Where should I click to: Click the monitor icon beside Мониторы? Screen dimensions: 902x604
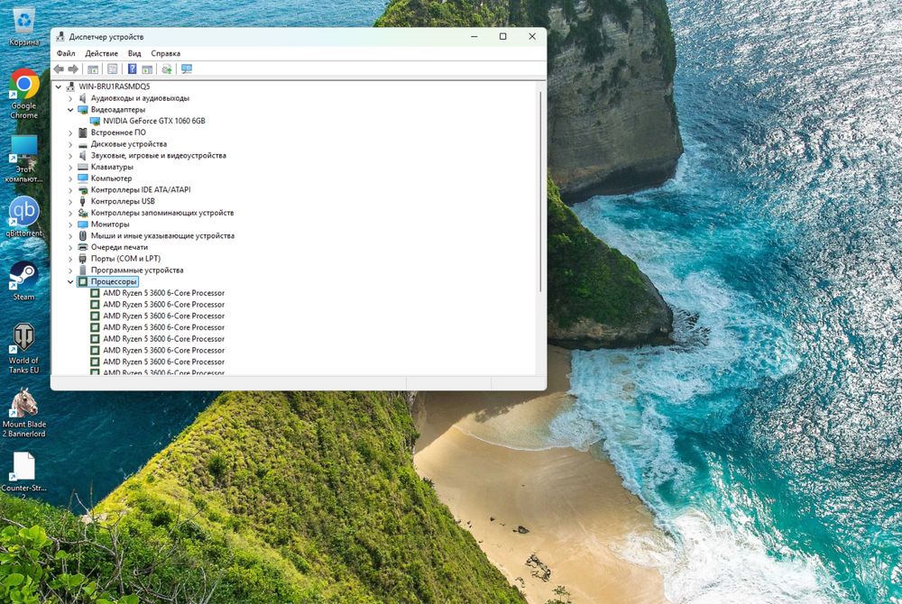(x=83, y=224)
